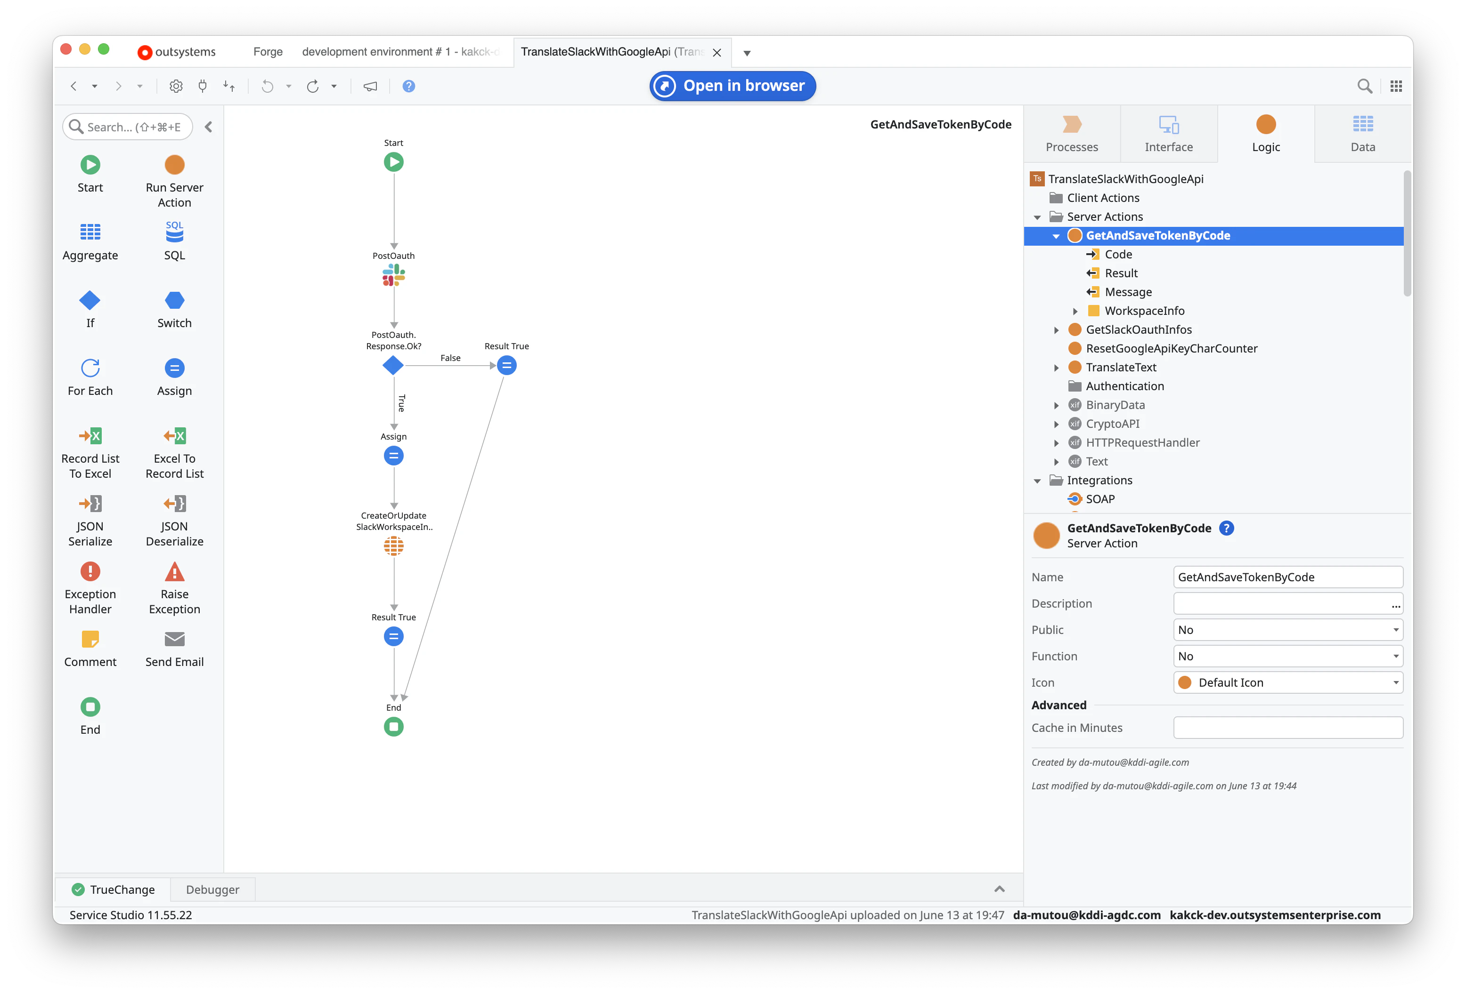Select the Excel To Record List tool
1466x994 pixels.
pos(174,453)
